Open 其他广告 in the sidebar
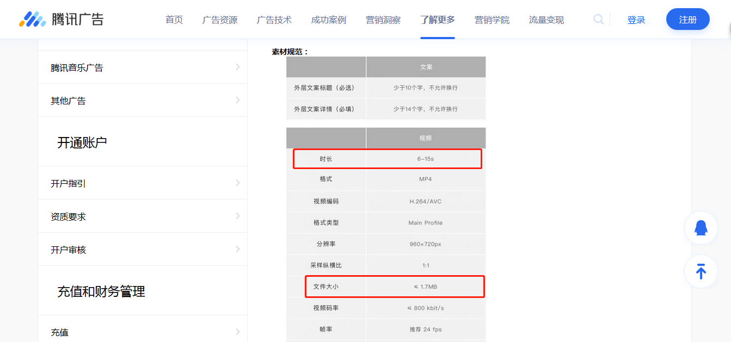 click(68, 101)
